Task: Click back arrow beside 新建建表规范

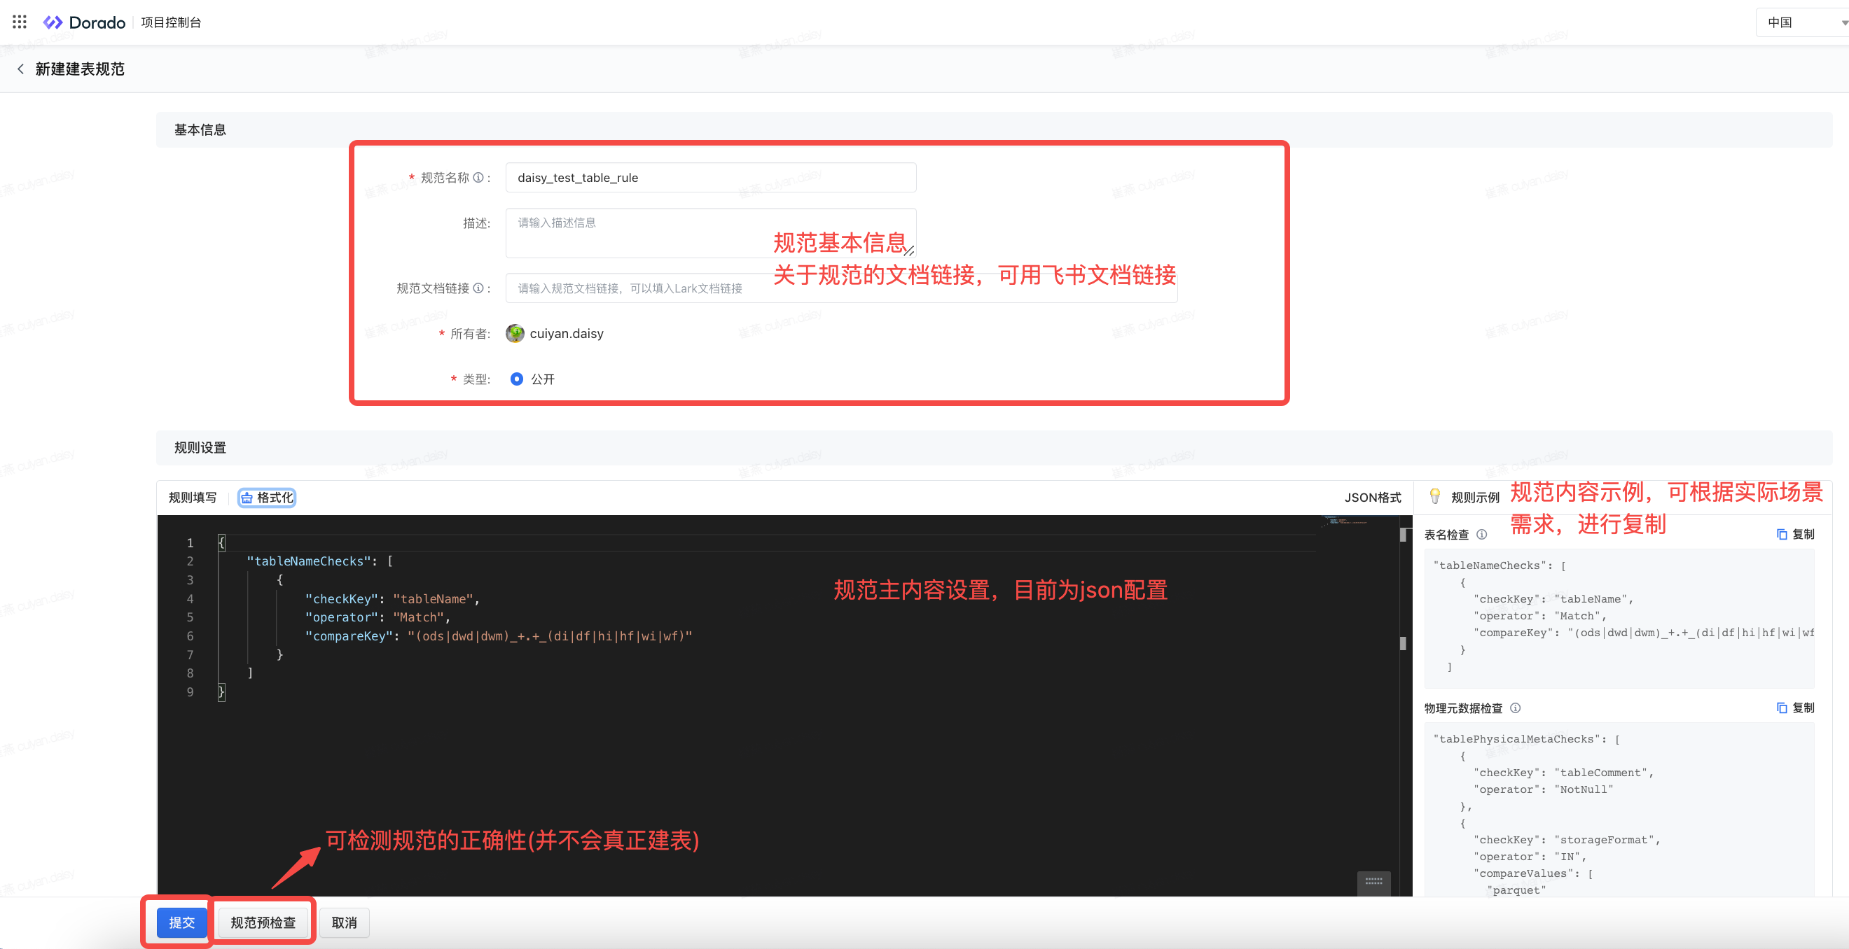Action: 20,69
